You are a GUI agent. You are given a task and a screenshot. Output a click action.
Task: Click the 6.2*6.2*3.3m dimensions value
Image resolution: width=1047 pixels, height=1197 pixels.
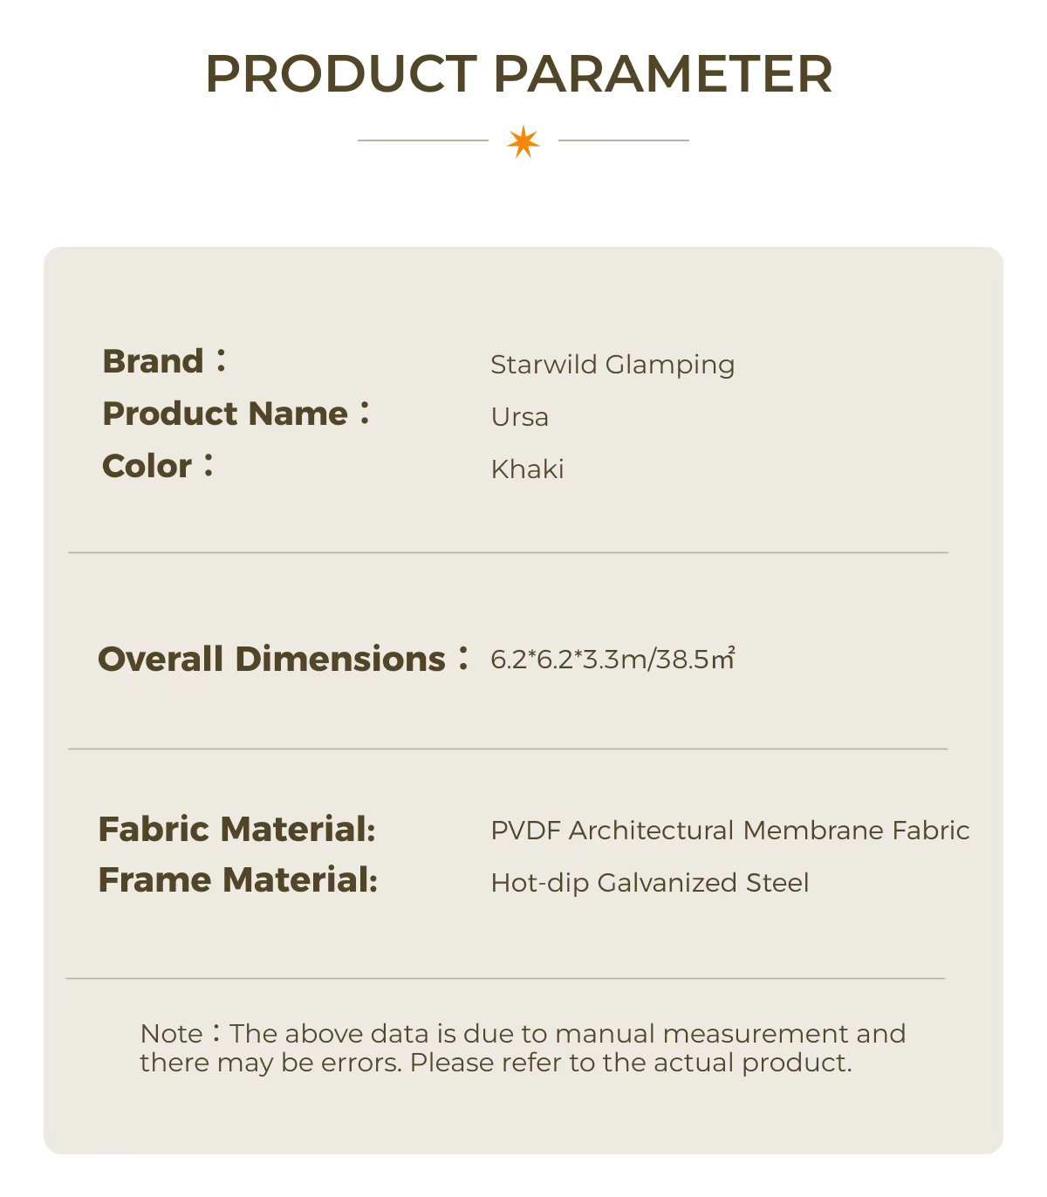click(x=612, y=659)
